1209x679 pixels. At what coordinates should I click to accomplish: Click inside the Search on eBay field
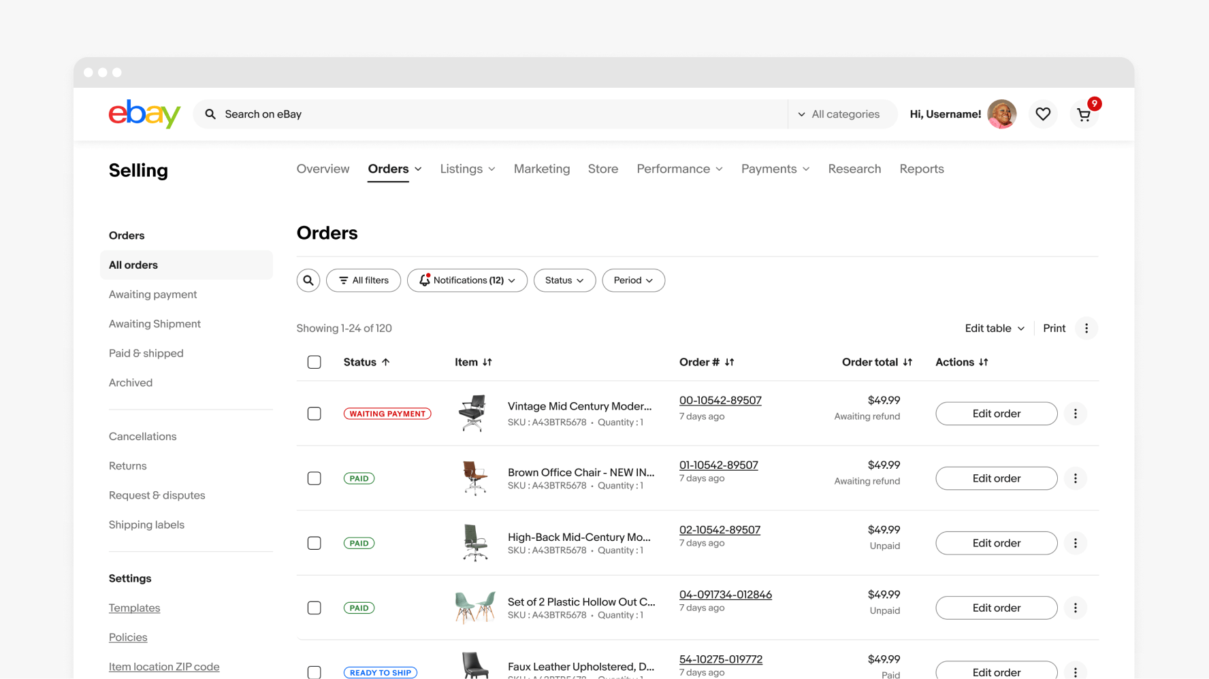(x=477, y=114)
